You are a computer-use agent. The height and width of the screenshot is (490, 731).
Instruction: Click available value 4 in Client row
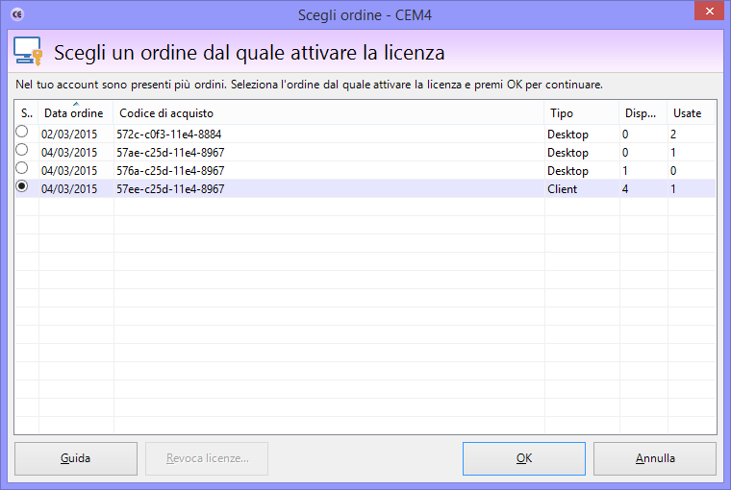[x=625, y=189]
